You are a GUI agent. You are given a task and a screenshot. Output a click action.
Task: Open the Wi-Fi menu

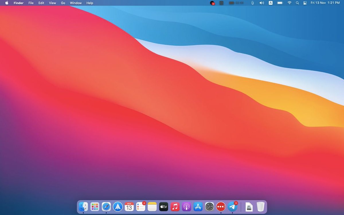click(290, 3)
